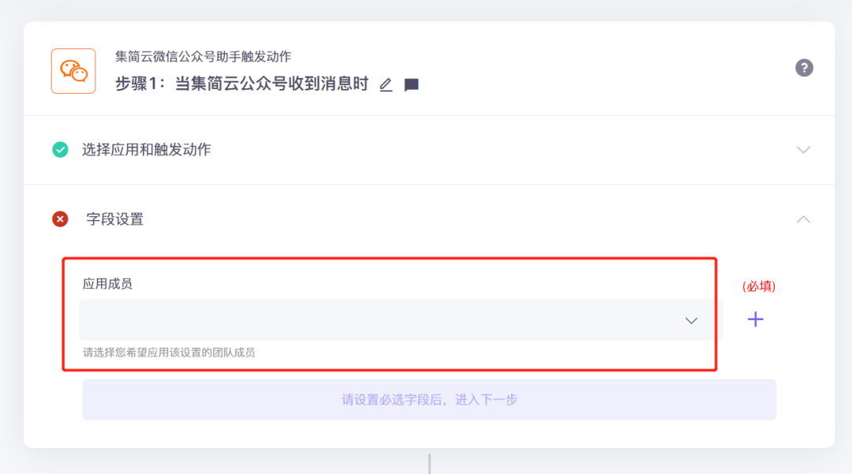Click the red (必填) required marker
852x474 pixels.
[x=759, y=286]
